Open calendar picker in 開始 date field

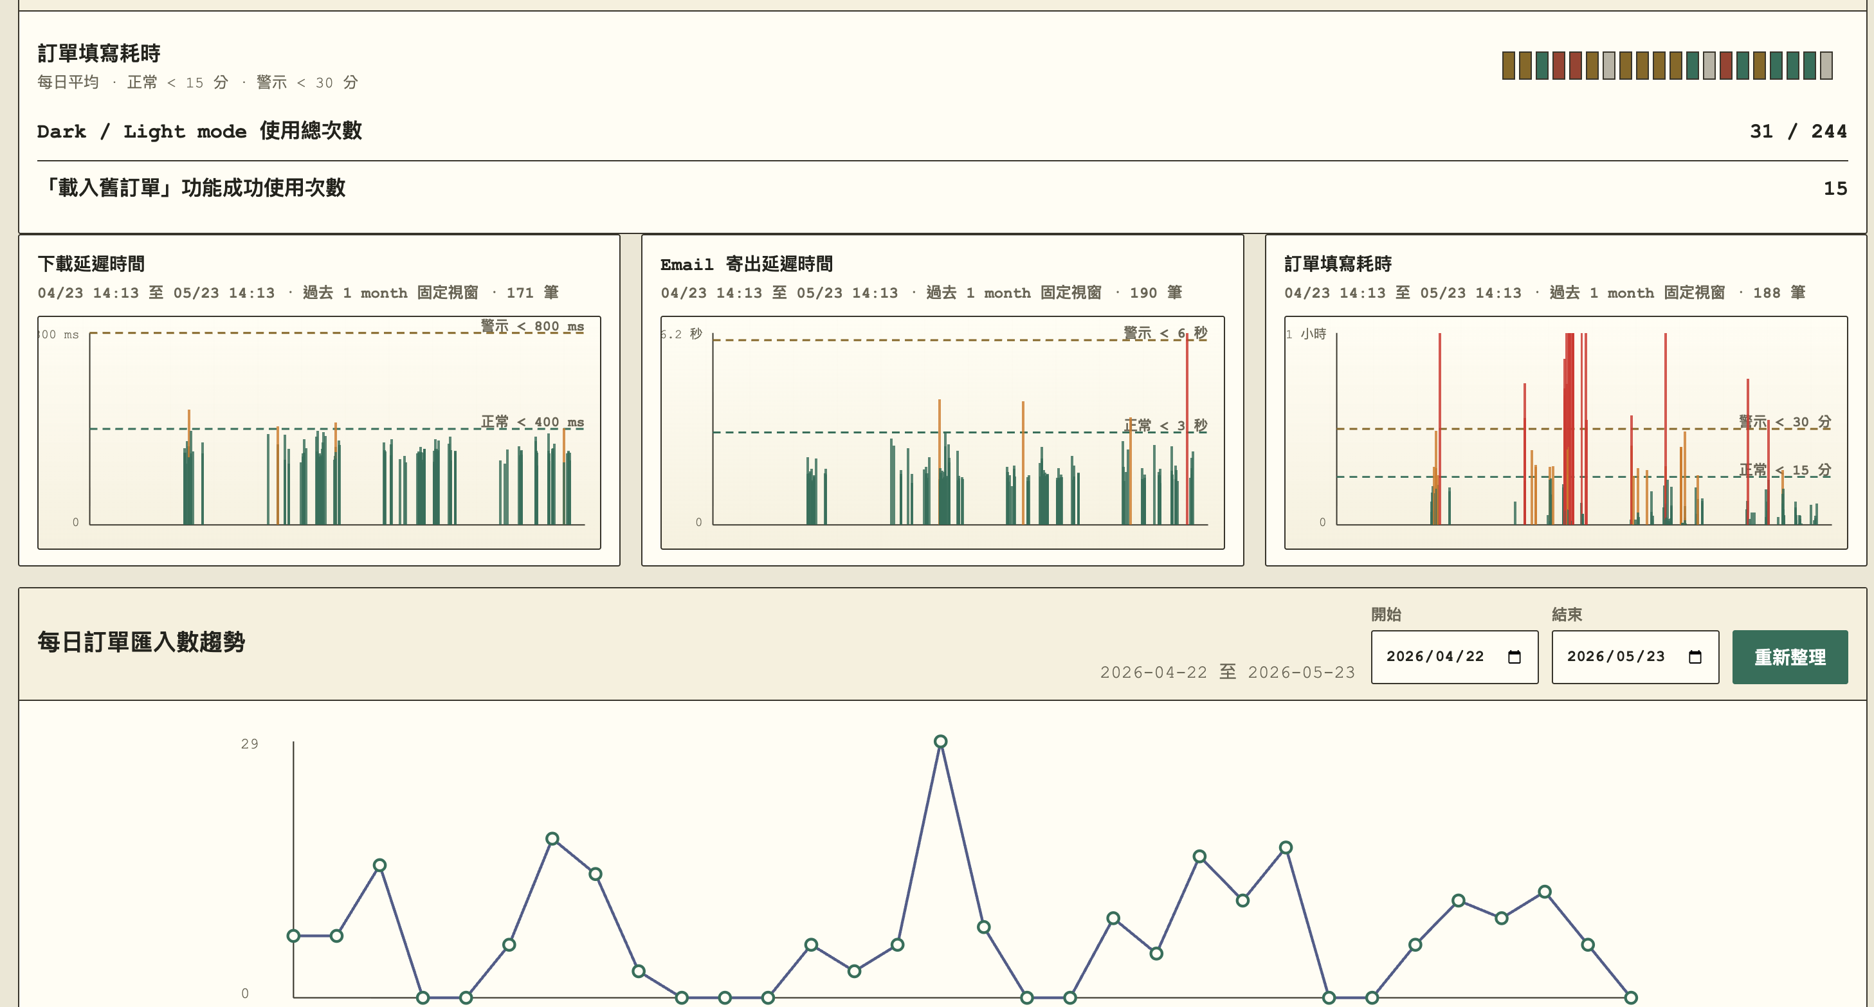1515,657
